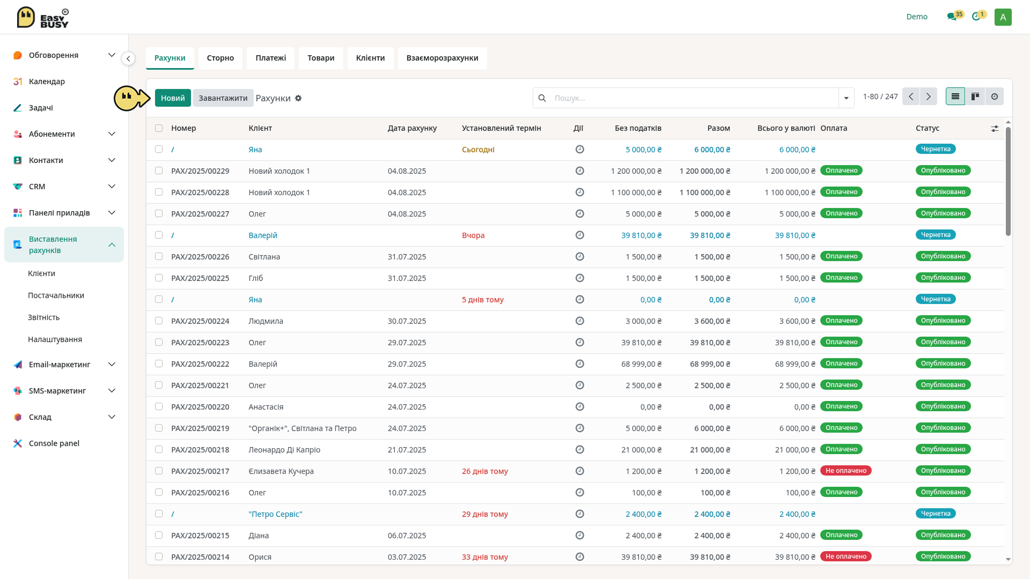
Task: Open activity clock for PAX/2025/00224
Action: pos(579,321)
